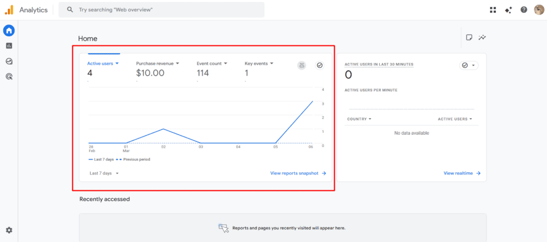Viewport: 547px width, 242px height.
Task: Click the sticky note icon beside Home
Action: [x=470, y=37]
